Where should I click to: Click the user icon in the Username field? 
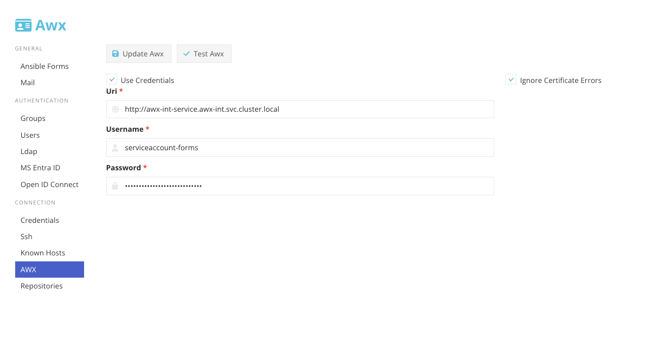115,148
